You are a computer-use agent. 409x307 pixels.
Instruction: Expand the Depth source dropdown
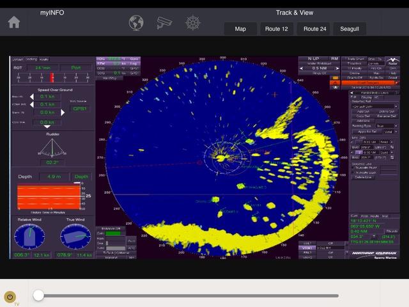click(82, 177)
